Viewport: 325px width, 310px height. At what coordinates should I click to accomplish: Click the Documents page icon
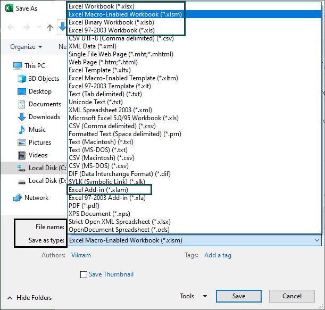click(x=22, y=104)
